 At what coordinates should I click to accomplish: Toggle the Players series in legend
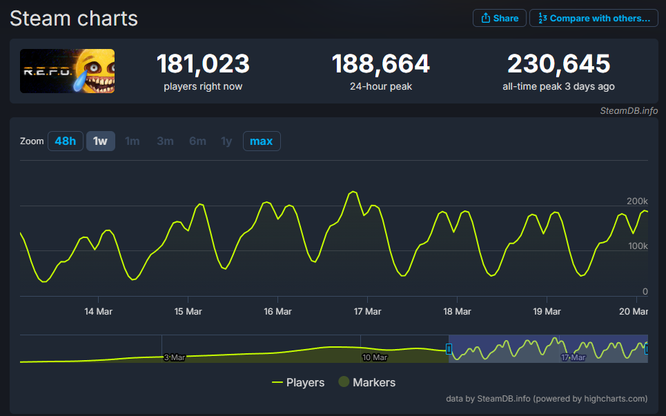(x=298, y=382)
